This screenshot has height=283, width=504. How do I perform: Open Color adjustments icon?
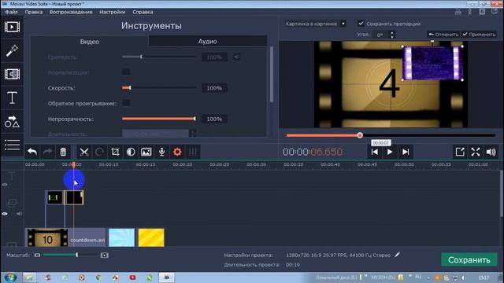point(131,152)
